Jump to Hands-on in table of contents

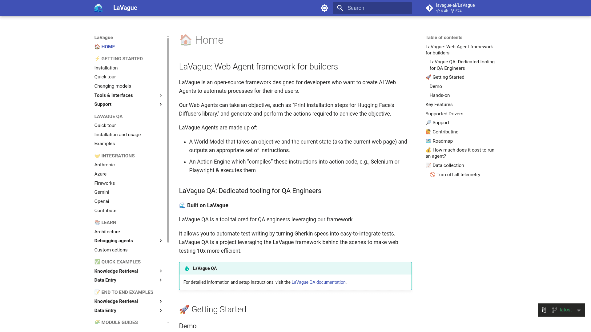coord(440,95)
